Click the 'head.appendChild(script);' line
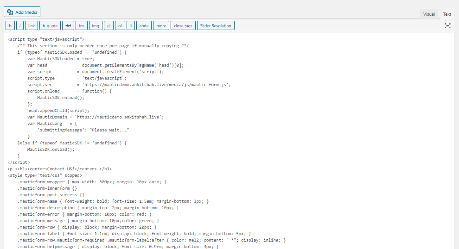459x249 pixels. (58, 111)
